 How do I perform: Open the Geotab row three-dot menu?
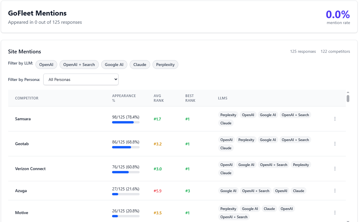(x=335, y=144)
